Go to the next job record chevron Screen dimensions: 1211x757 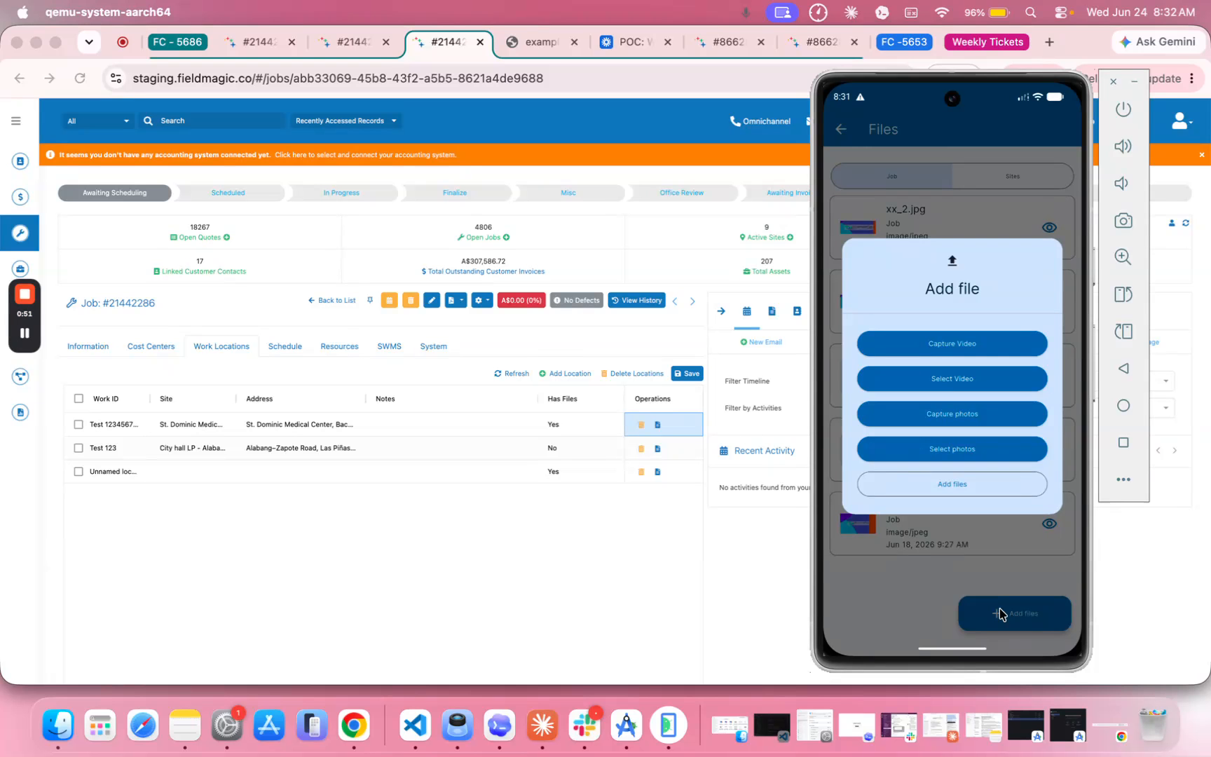point(692,301)
